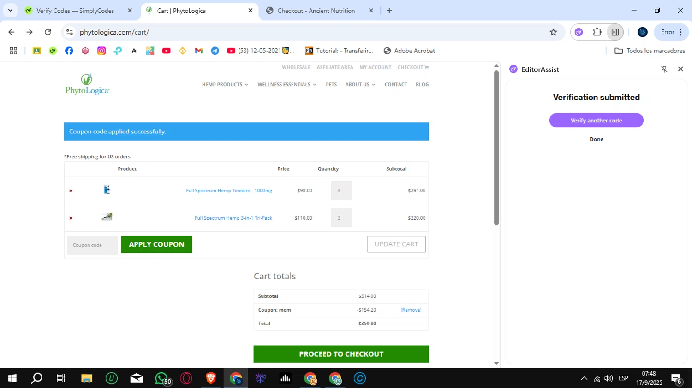Open File Explorer from taskbar

[x=87, y=378]
